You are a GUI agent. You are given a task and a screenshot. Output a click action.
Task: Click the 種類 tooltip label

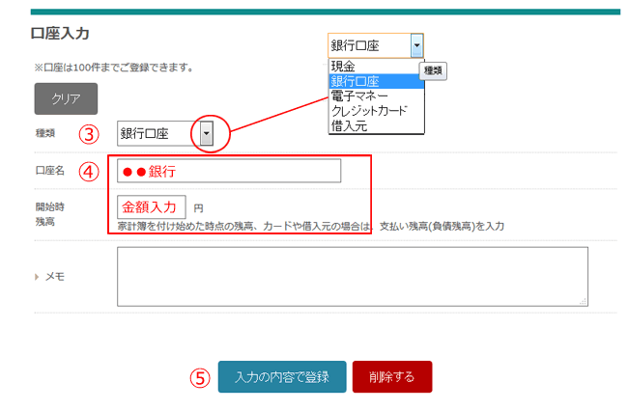[x=433, y=70]
